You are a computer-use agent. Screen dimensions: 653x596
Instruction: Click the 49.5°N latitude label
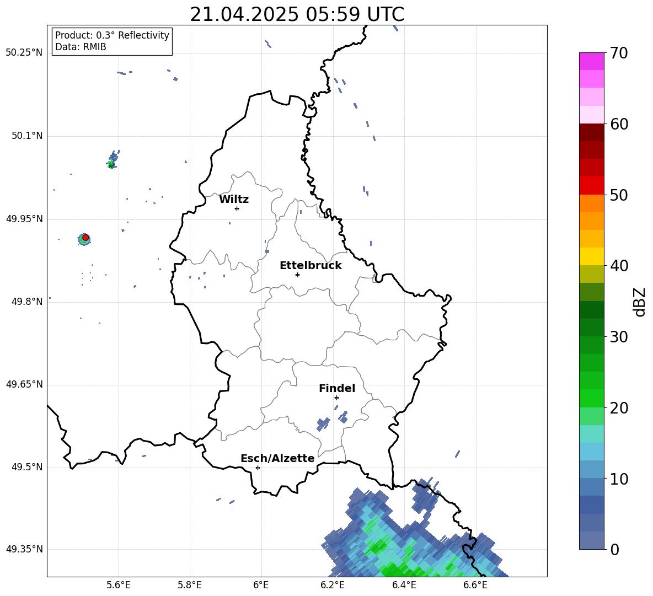pos(27,467)
